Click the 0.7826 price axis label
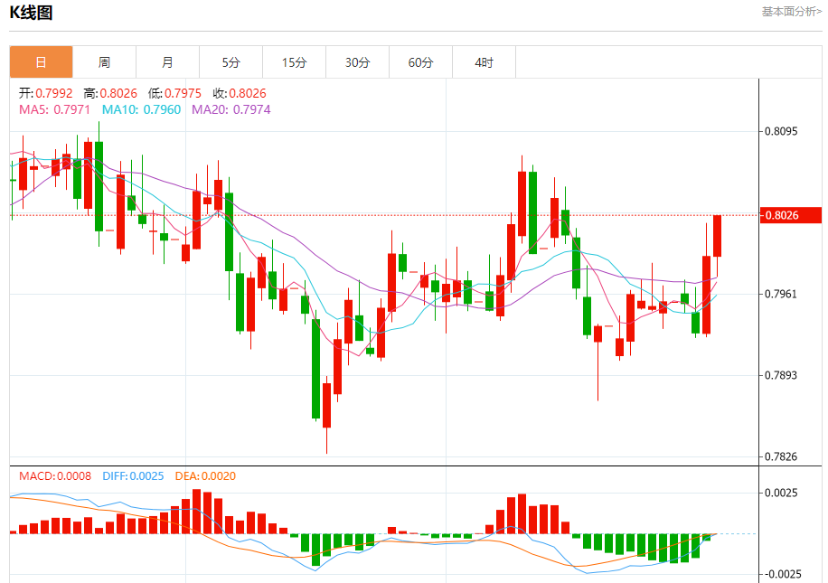Viewport: 828px width, 583px height. (x=782, y=456)
